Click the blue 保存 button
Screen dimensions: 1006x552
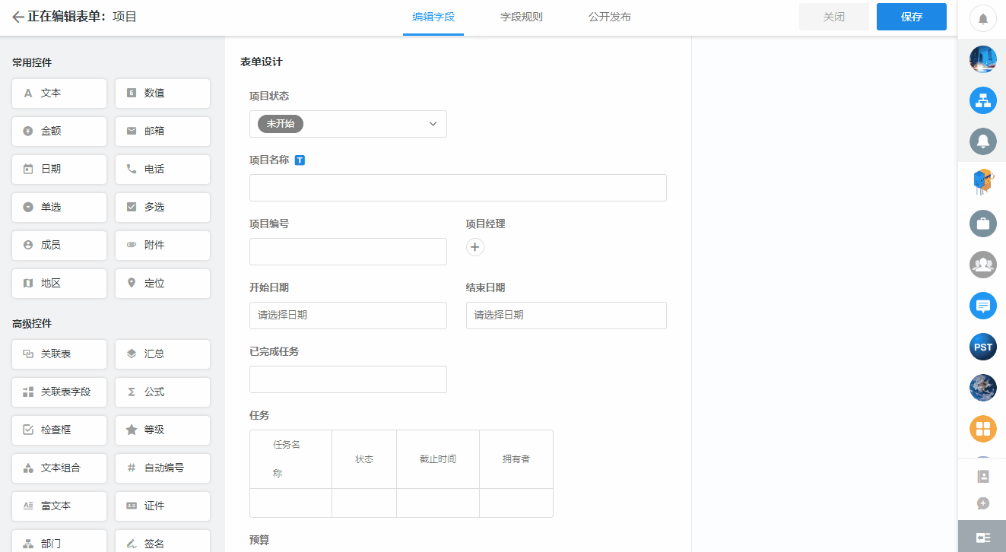pos(911,17)
